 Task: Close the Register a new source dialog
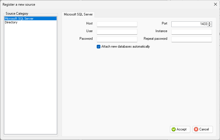pyautogui.click(x=215, y=4)
